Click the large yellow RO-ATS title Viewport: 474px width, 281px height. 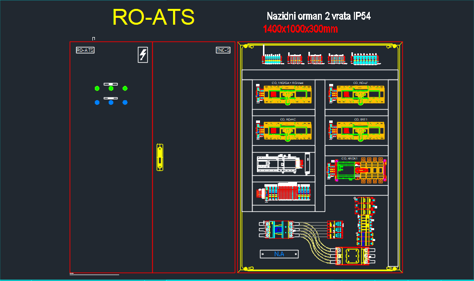[153, 17]
